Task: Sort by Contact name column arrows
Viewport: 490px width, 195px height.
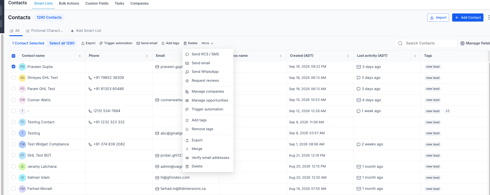Action: point(80,56)
